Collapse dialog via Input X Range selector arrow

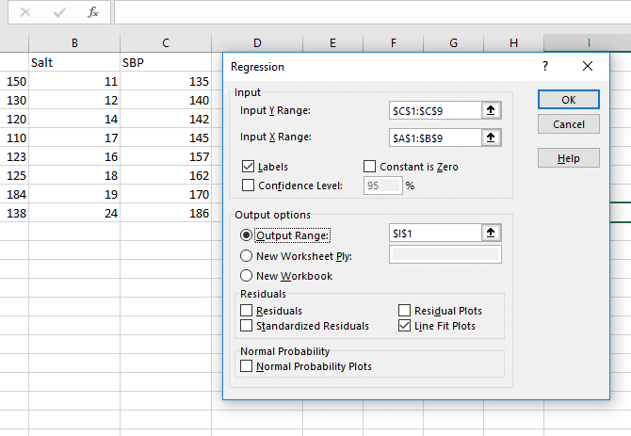pyautogui.click(x=491, y=137)
